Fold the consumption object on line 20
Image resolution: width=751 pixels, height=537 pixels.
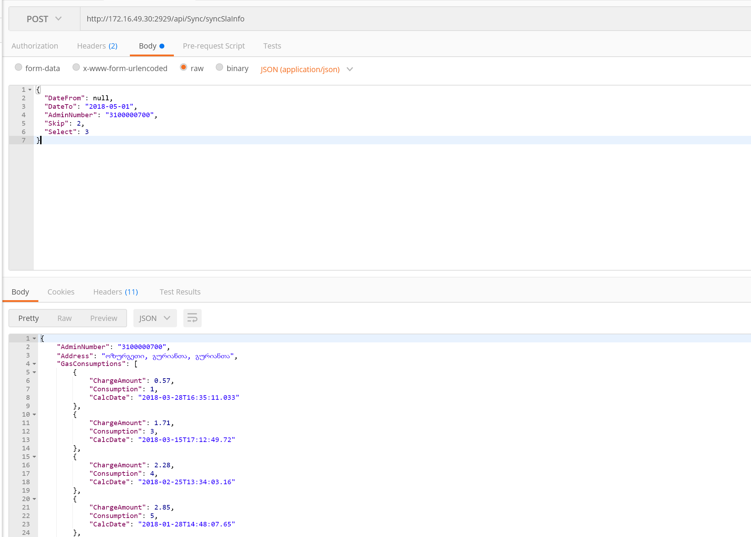[x=34, y=499]
